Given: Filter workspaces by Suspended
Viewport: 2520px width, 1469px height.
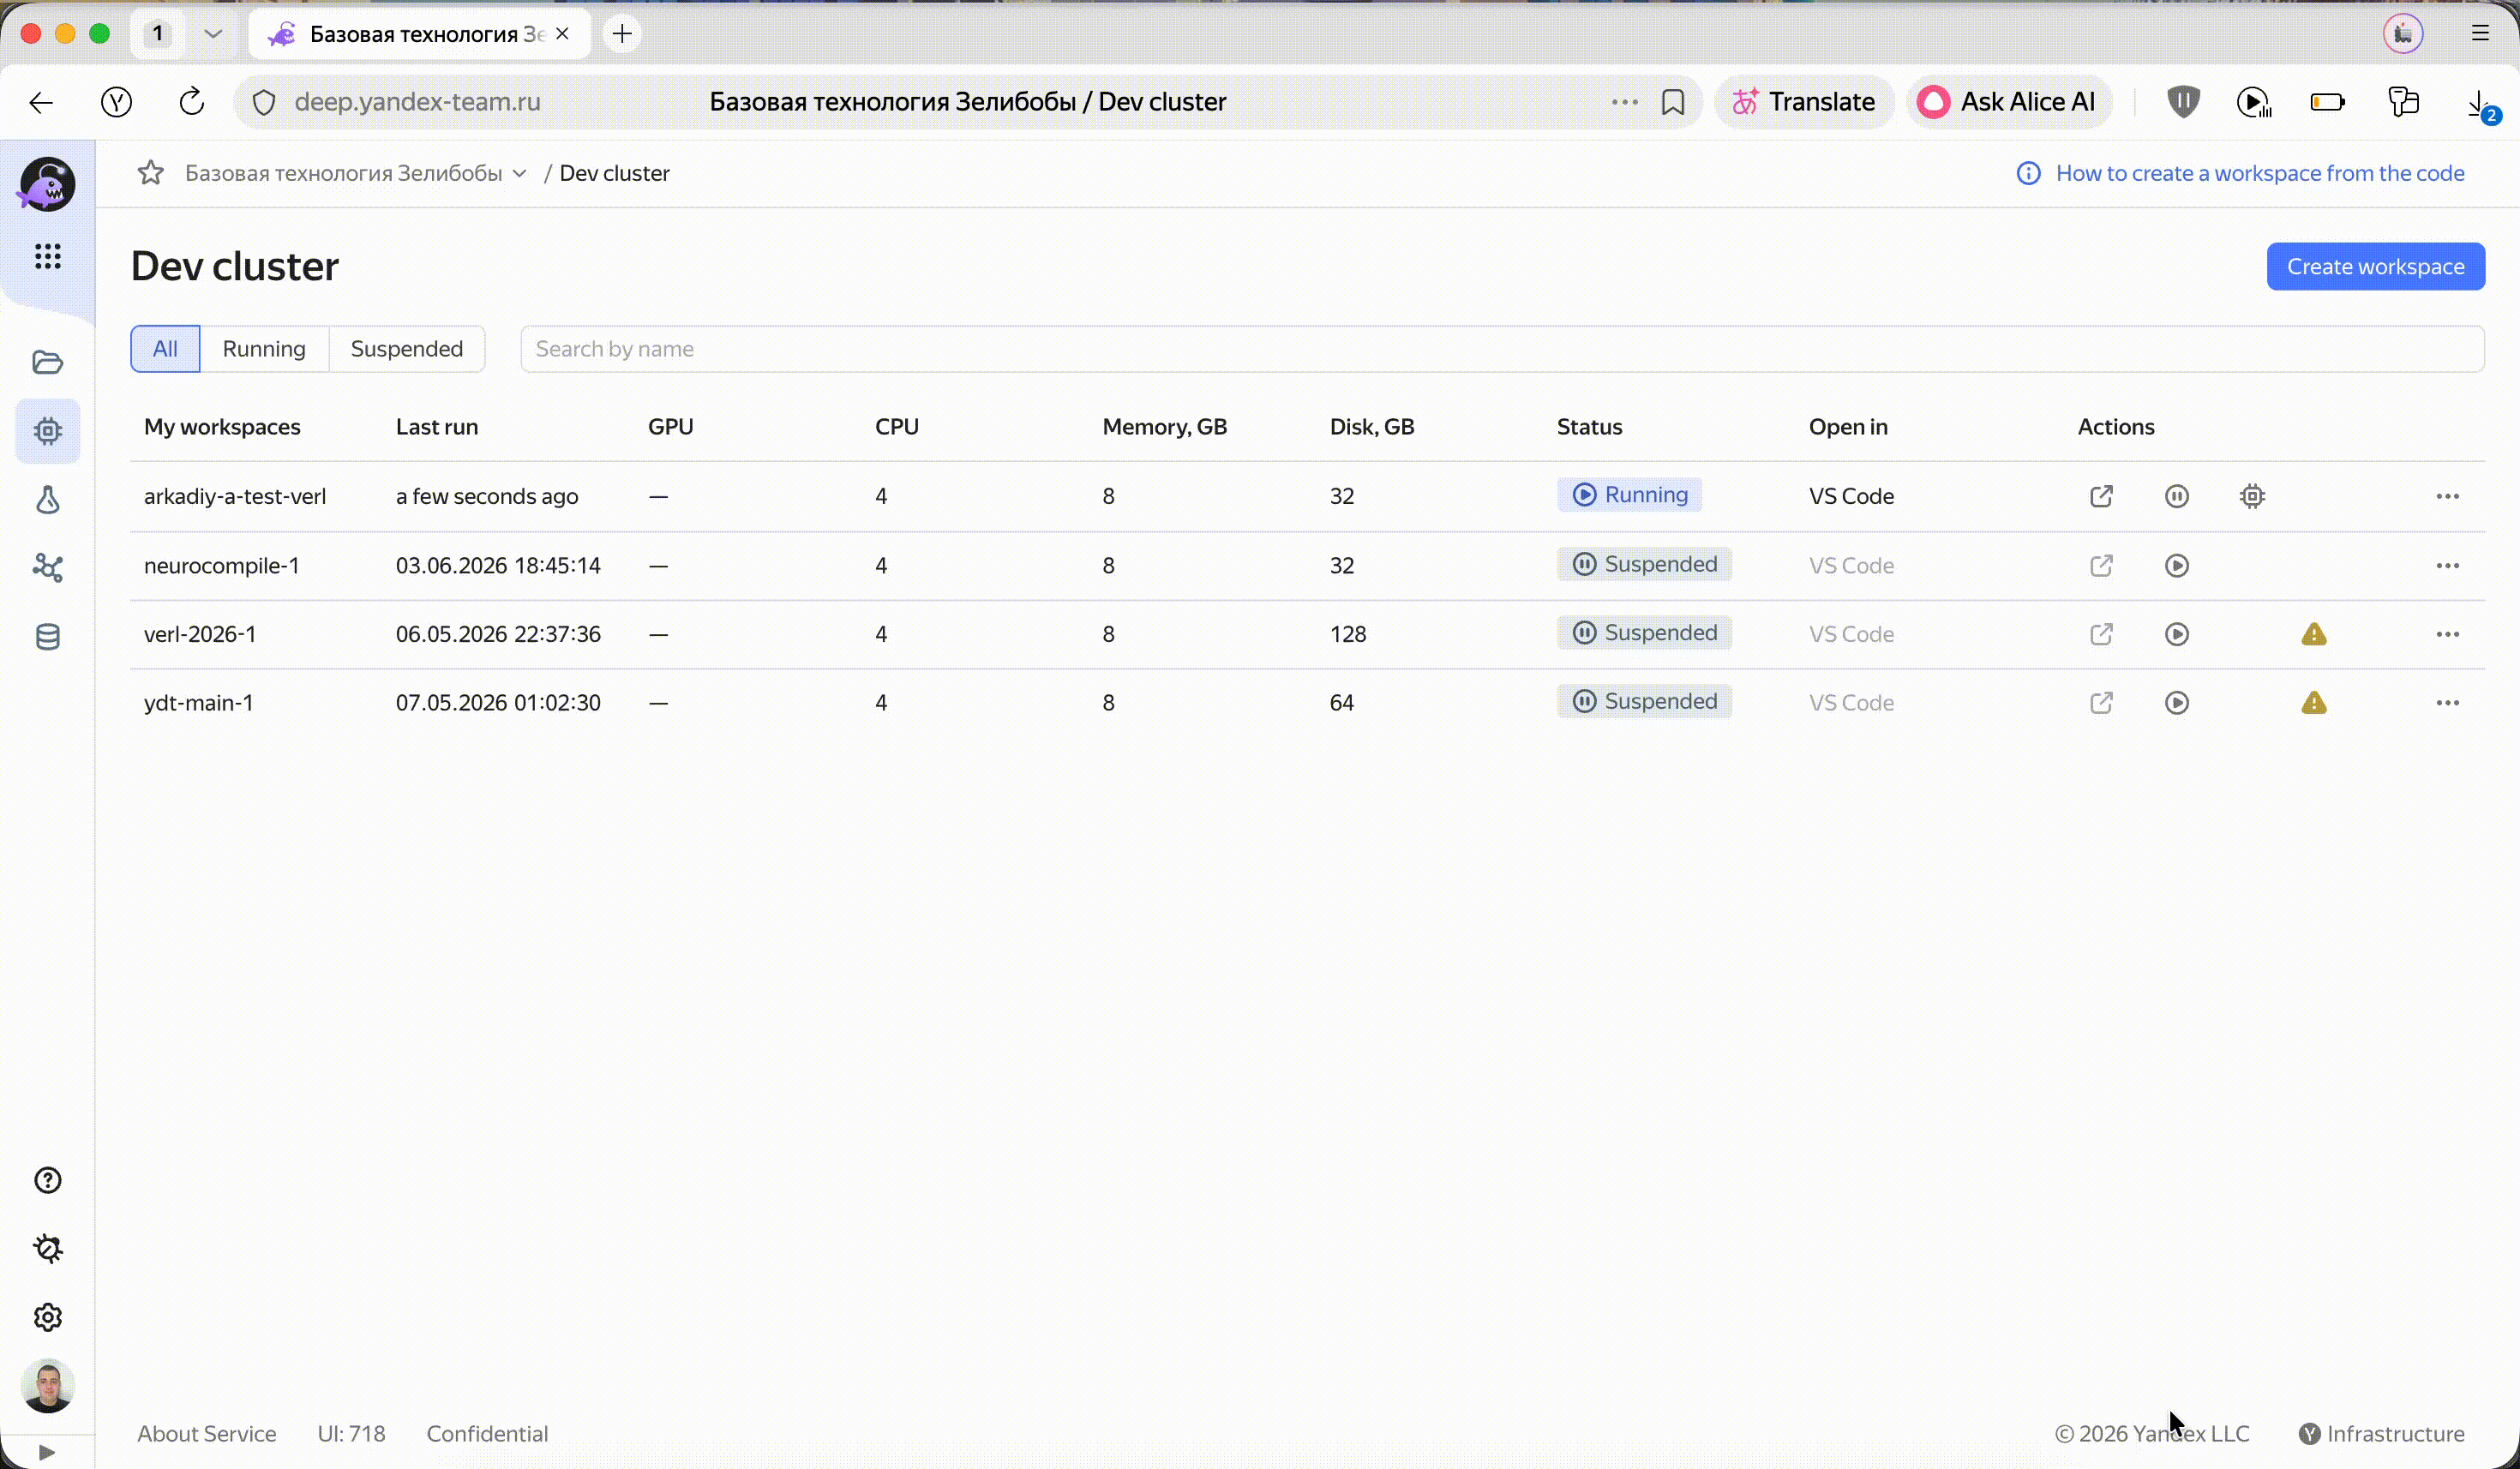Looking at the screenshot, I should tap(407, 349).
